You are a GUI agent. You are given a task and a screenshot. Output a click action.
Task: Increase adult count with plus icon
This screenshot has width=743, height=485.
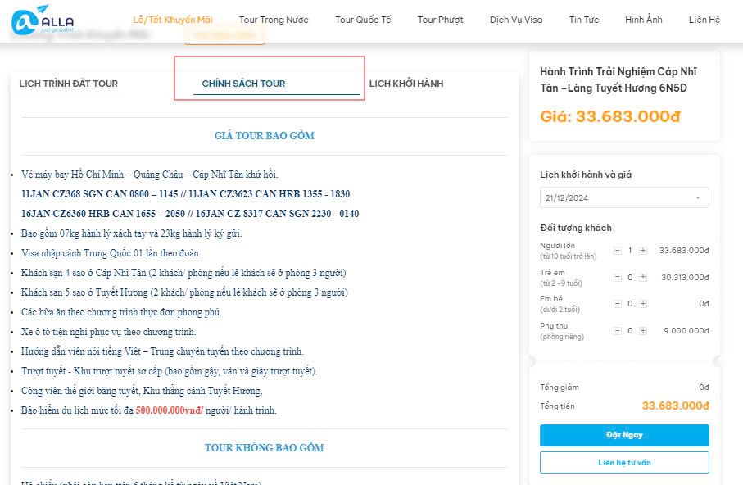642,251
